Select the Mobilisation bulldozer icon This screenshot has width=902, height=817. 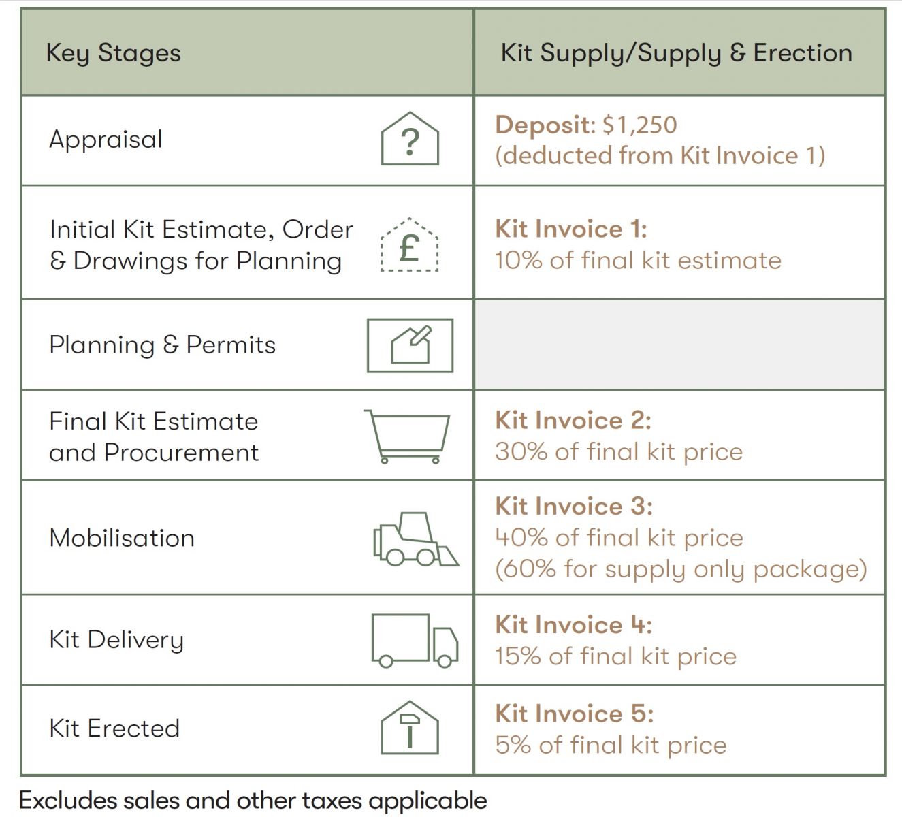(416, 539)
